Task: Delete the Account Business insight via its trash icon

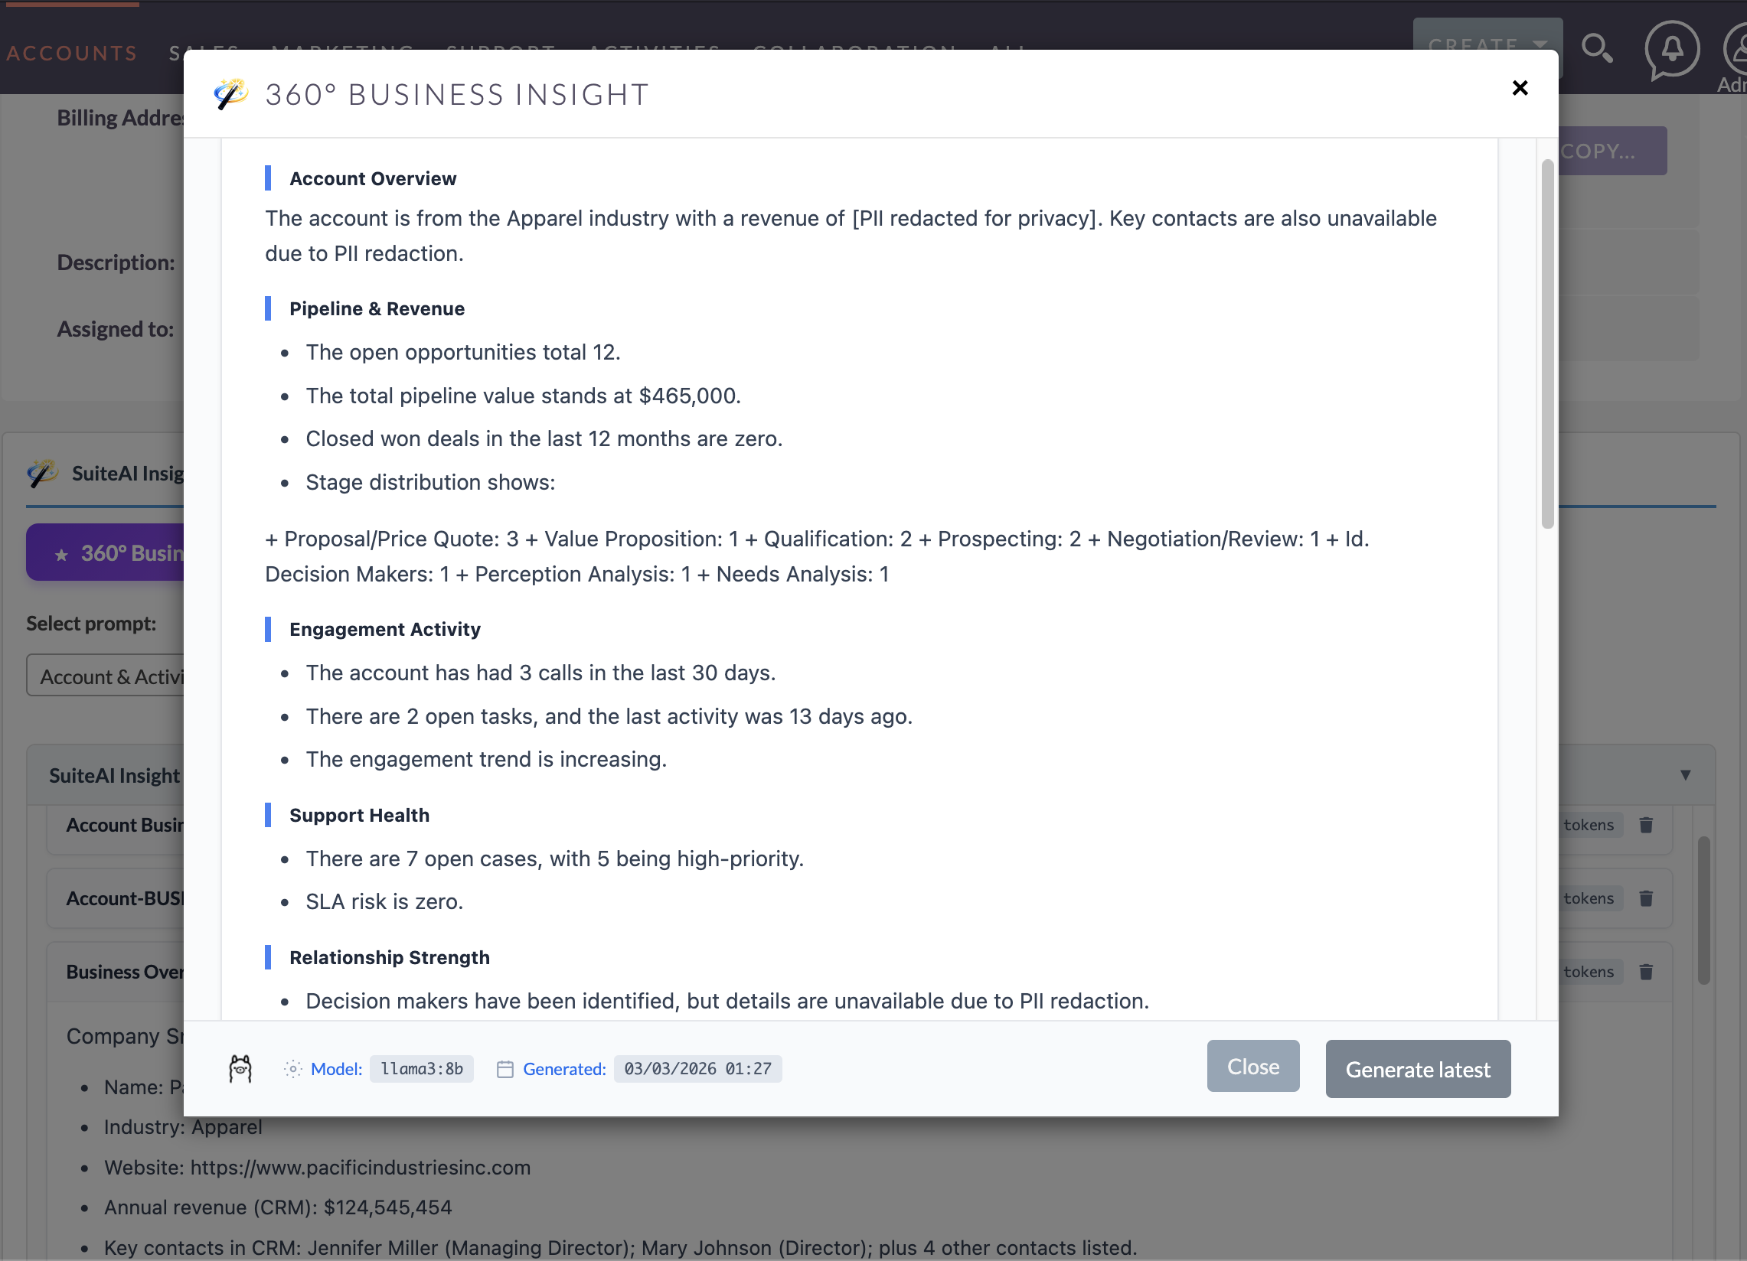Action: (x=1647, y=825)
